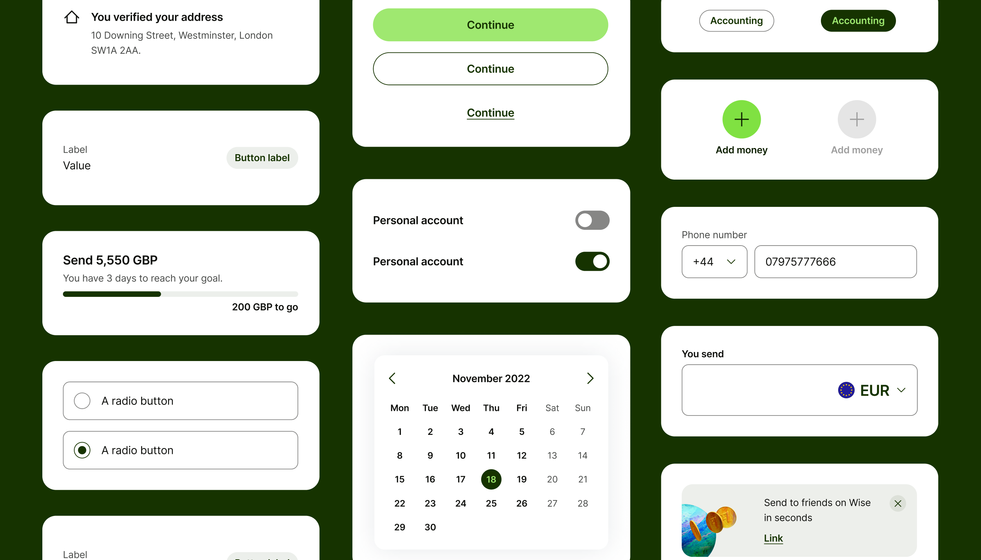981x560 pixels.
Task: Click the disabled grey Add money icon
Action: [x=856, y=120]
